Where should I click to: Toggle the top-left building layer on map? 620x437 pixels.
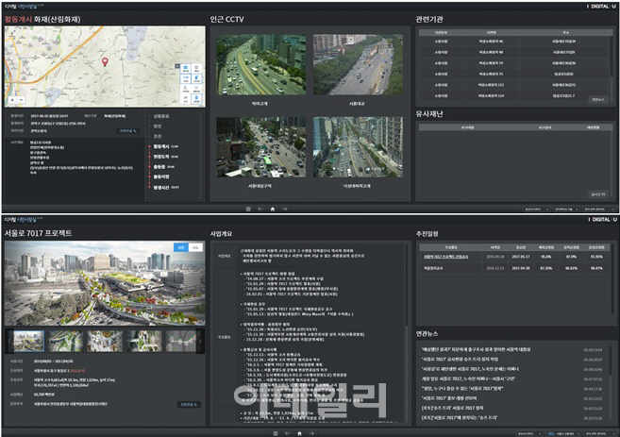click(x=186, y=68)
